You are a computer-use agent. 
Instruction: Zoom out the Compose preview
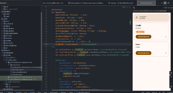(x=171, y=80)
